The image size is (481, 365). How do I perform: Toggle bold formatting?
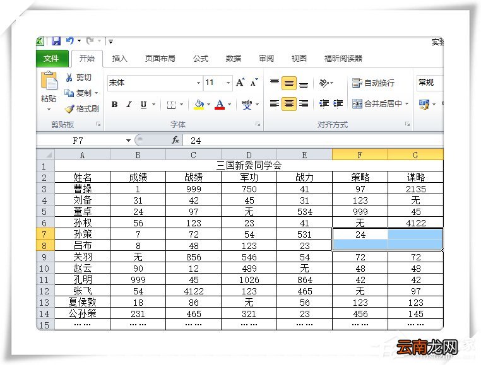point(114,105)
